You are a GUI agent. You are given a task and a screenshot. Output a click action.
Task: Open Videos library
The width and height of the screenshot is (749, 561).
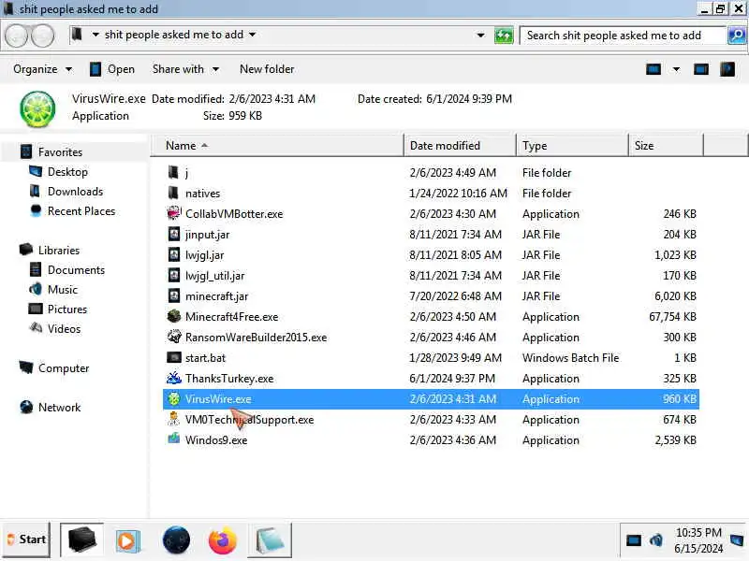point(64,328)
